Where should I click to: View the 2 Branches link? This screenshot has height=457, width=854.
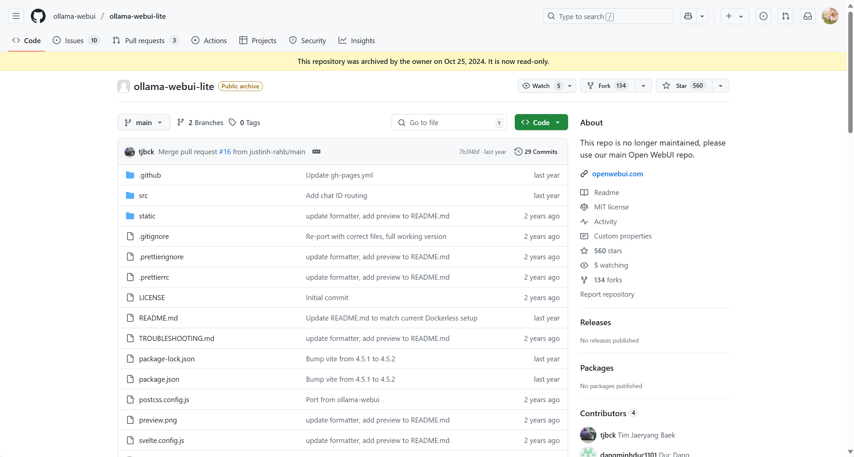[x=200, y=122]
